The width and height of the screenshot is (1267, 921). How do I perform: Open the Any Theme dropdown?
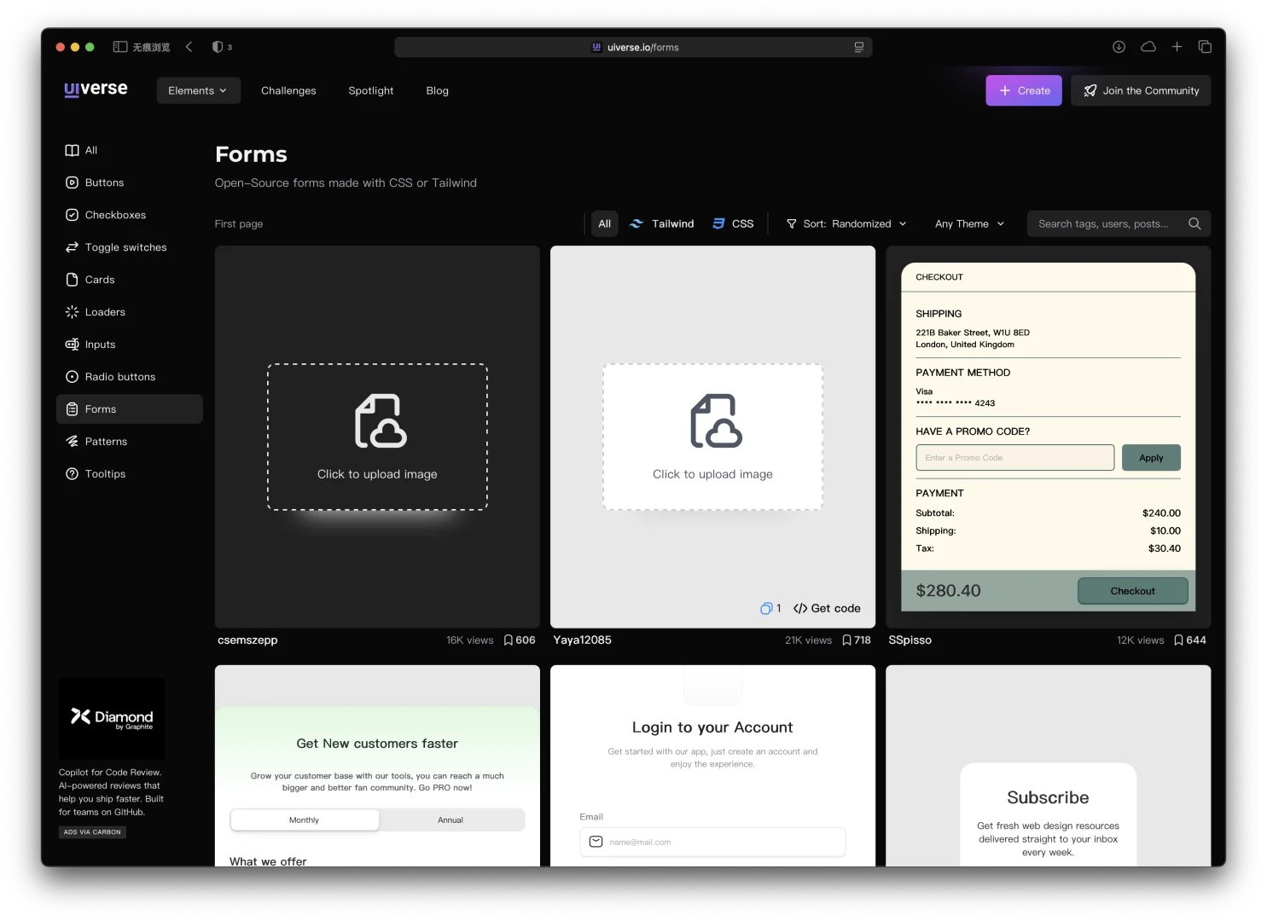point(970,223)
